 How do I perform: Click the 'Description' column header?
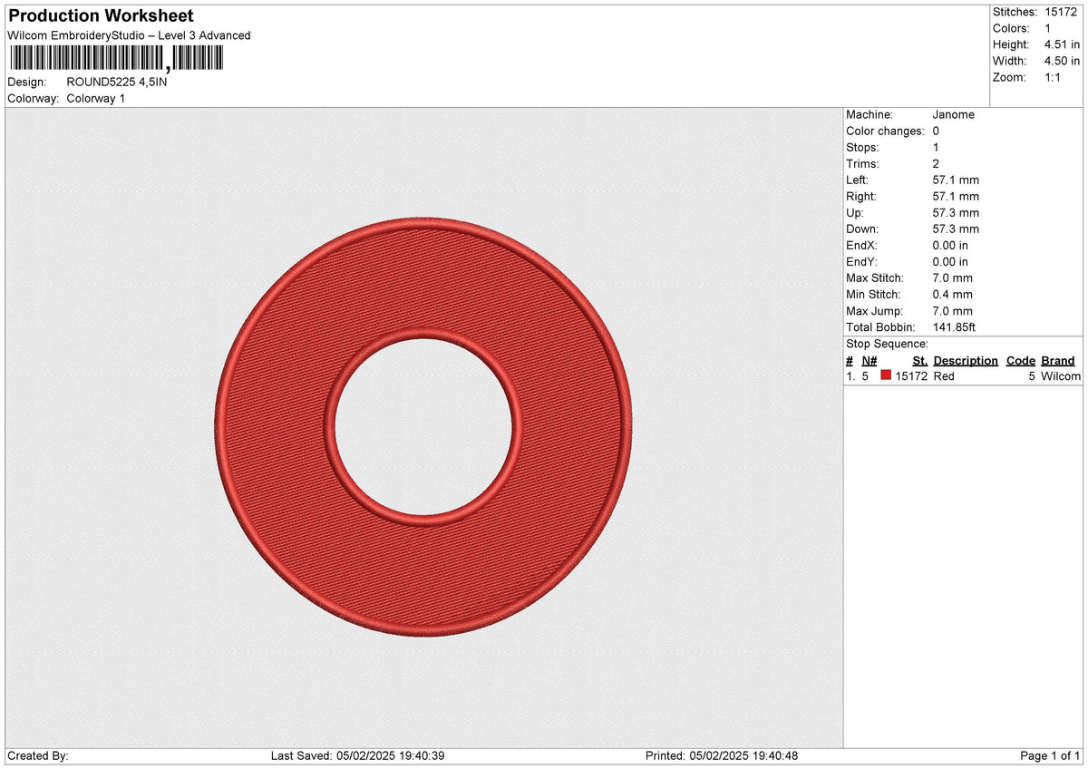[x=966, y=360]
